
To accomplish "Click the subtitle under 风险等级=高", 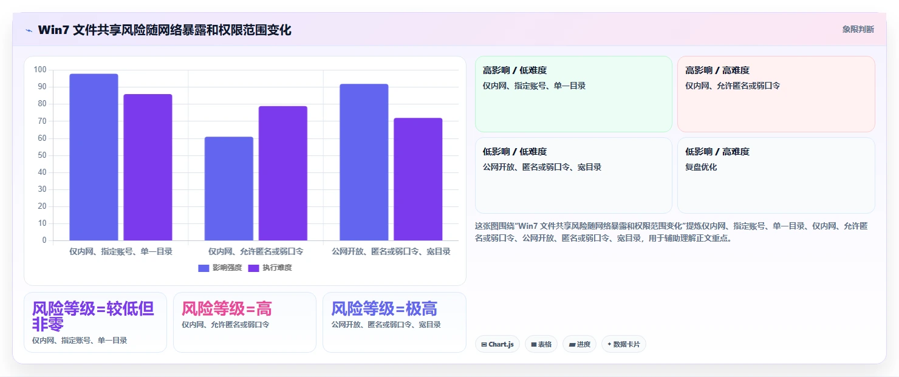I will 225,325.
